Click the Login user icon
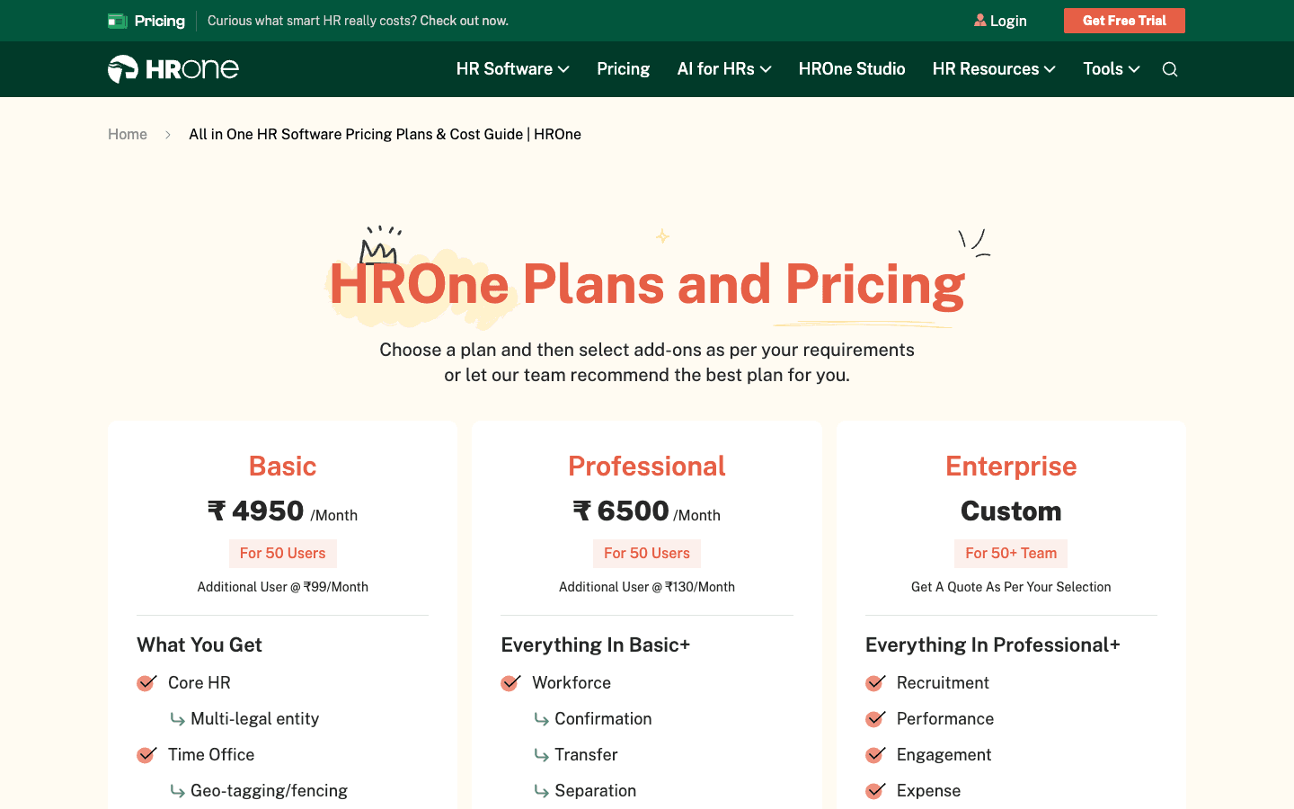 [980, 20]
